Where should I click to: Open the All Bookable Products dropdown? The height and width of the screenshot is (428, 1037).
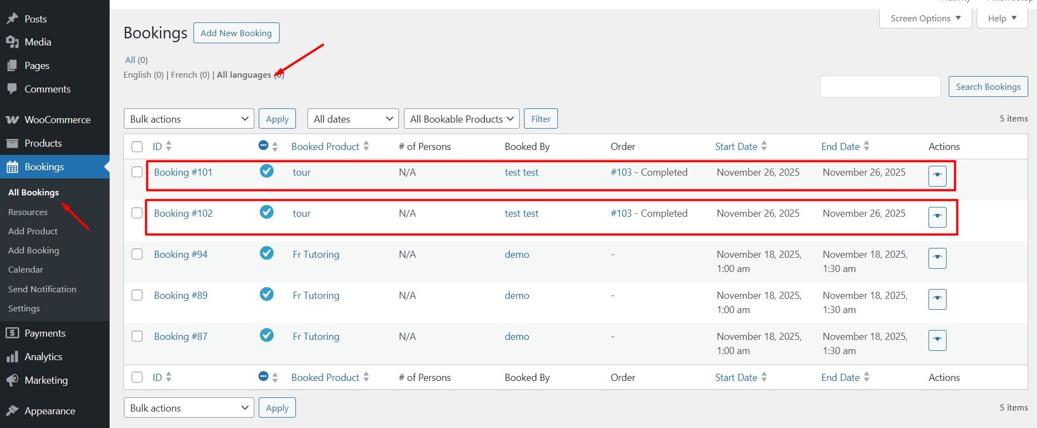point(461,119)
